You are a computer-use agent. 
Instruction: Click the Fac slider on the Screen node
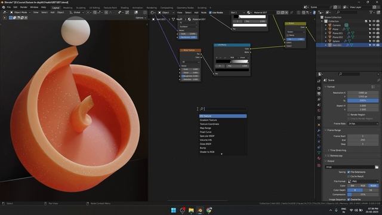click(x=295, y=39)
